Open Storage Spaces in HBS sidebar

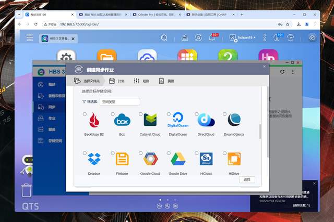(x=49, y=141)
